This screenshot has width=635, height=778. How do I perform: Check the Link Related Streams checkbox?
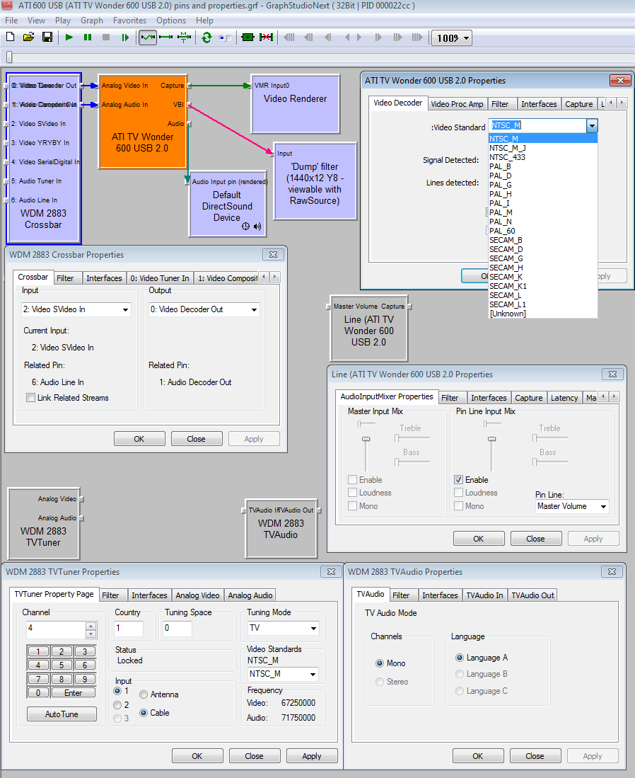point(30,397)
